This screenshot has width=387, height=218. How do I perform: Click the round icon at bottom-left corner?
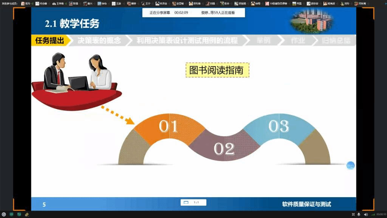click(4, 214)
